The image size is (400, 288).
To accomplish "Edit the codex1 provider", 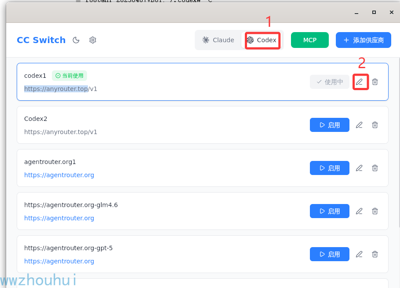I will tap(359, 82).
